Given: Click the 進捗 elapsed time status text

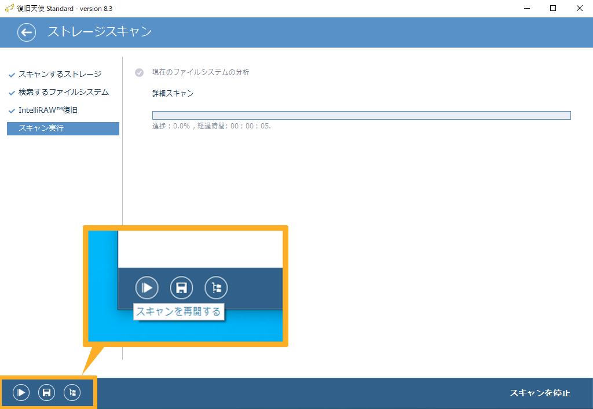Looking at the screenshot, I should 211,126.
